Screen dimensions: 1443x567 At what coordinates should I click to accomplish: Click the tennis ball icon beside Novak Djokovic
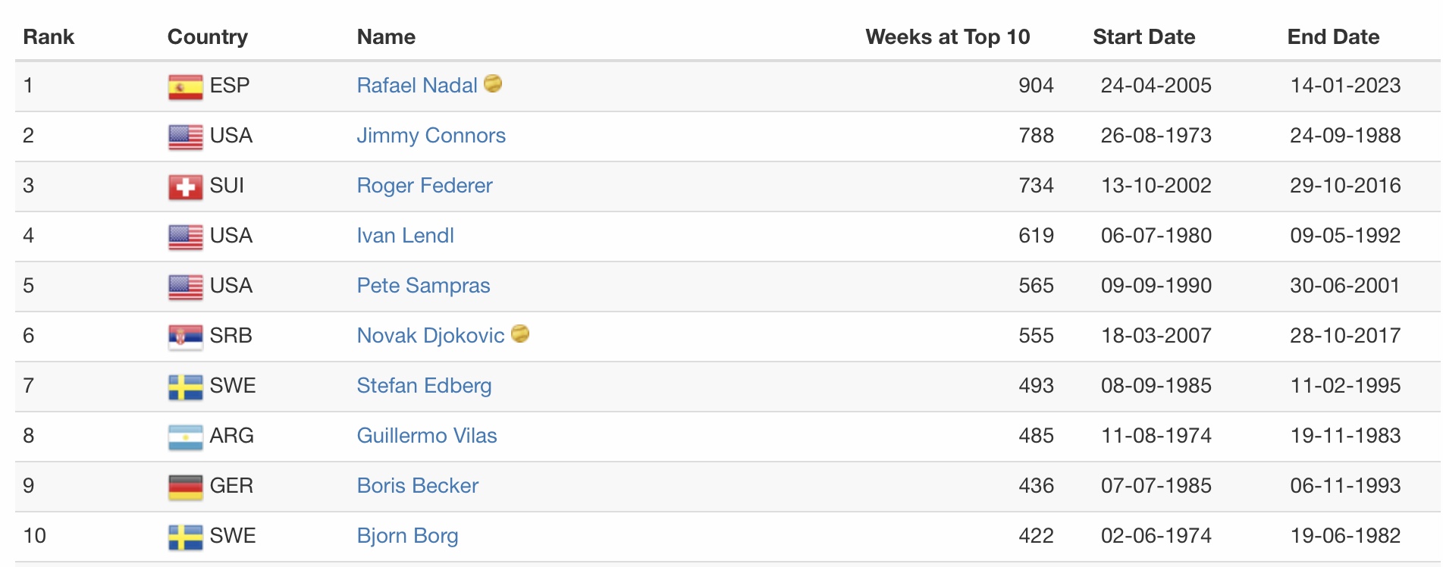pos(520,334)
